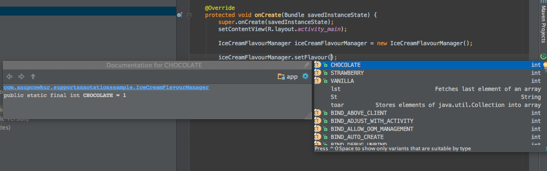Click the resize grip of documentation popup
Viewport: 547px width, 171px height.
pyautogui.click(x=308, y=116)
